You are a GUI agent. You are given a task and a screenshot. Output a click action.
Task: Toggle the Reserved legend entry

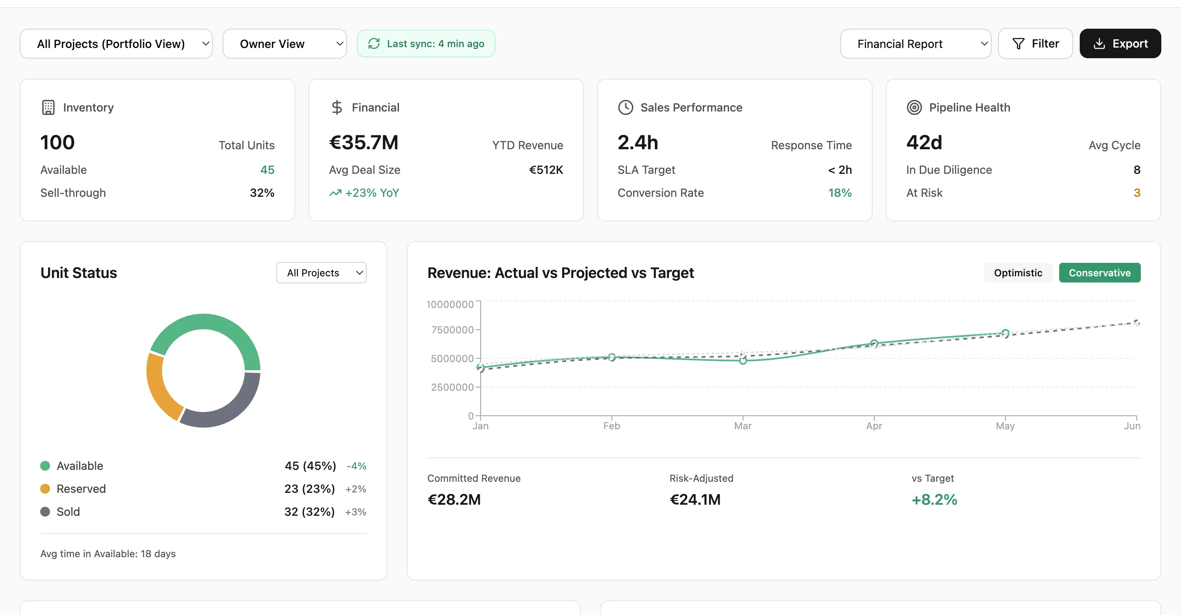click(81, 489)
